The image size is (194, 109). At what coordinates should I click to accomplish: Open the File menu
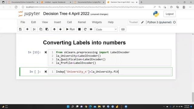pos(23,22)
